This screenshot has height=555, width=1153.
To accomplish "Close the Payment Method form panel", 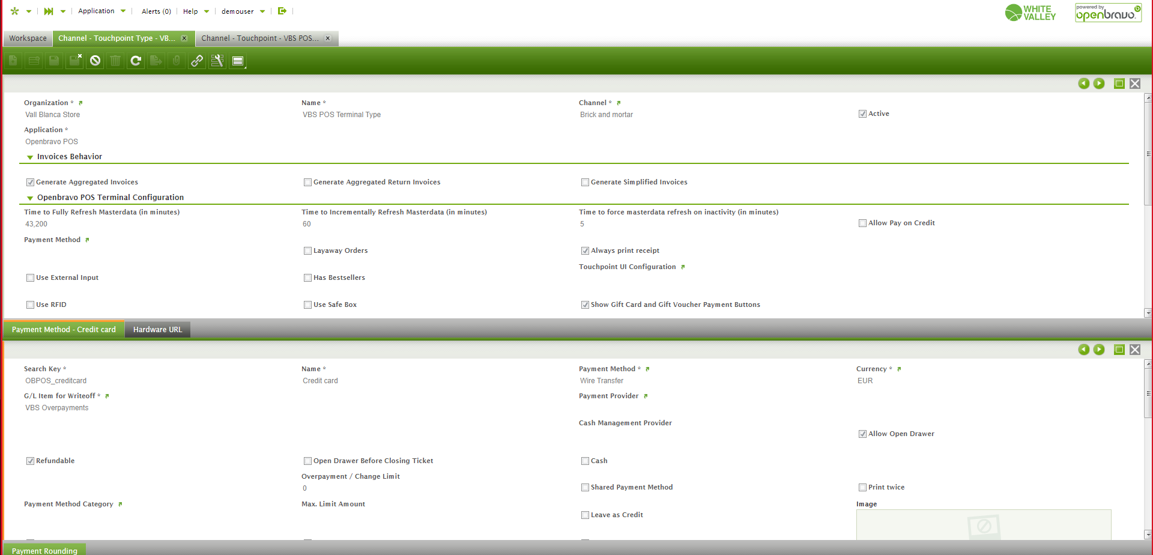I will click(x=1135, y=350).
